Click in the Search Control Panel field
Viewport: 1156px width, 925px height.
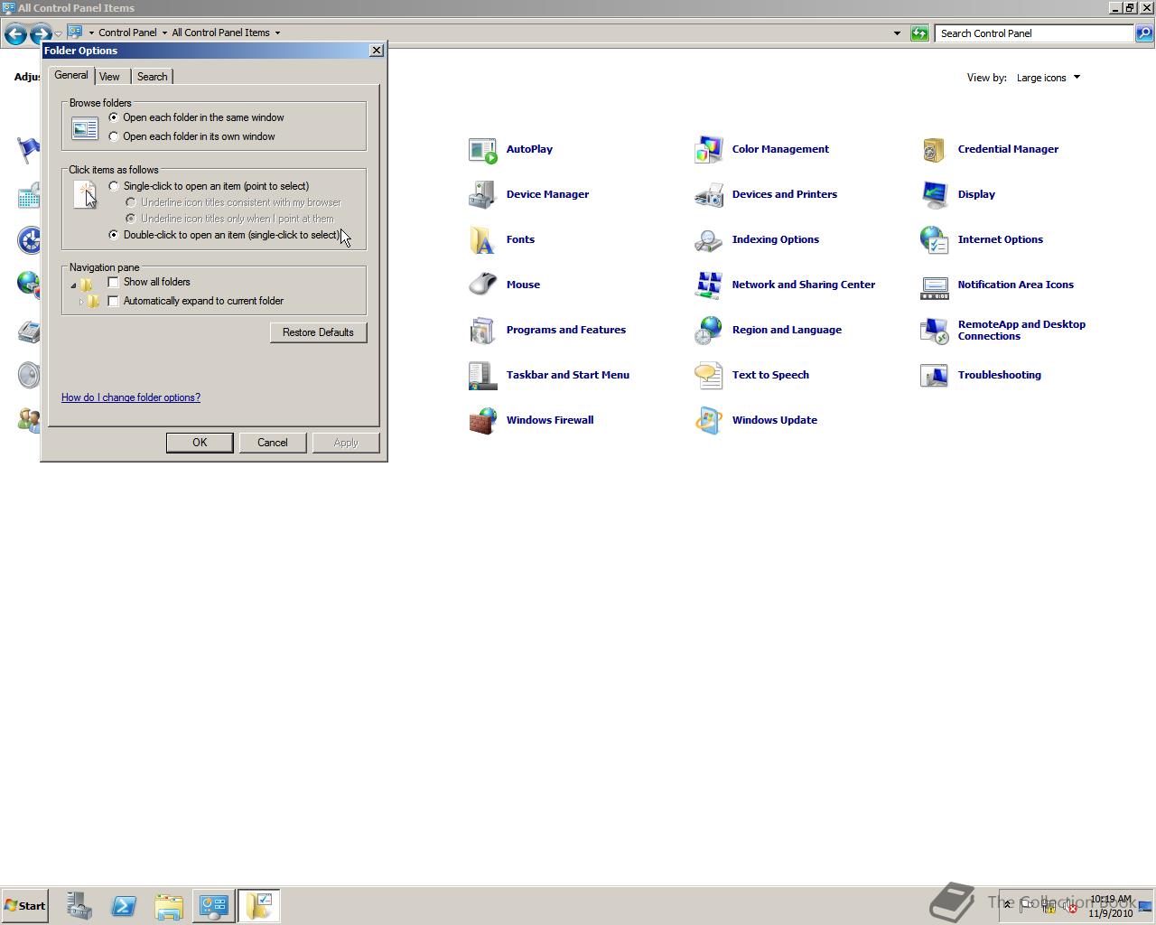click(1034, 33)
